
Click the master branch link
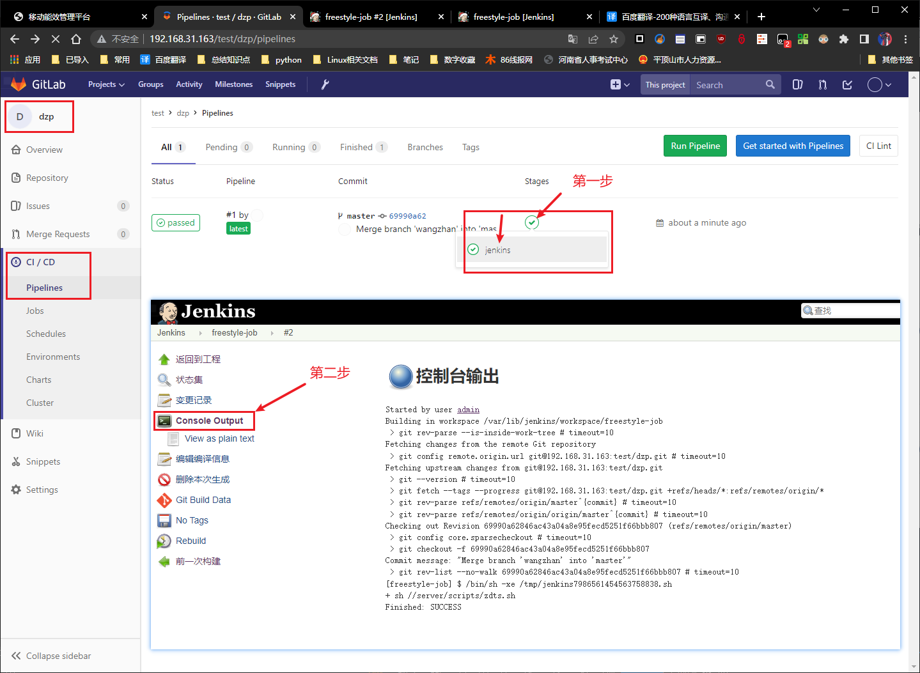[361, 216]
